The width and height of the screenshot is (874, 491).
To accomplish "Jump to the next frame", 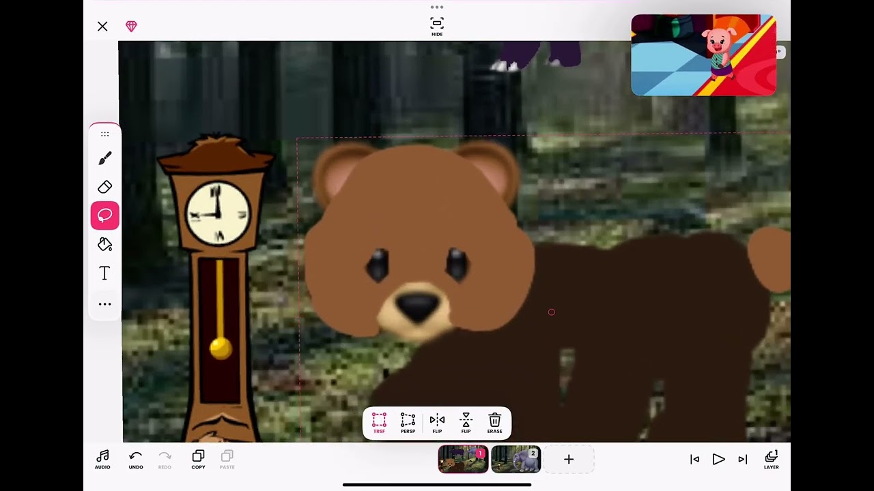I will tap(743, 460).
